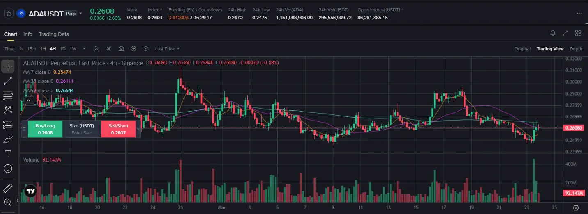
Task: Select the XABCD pattern tool
Action: 8,110
